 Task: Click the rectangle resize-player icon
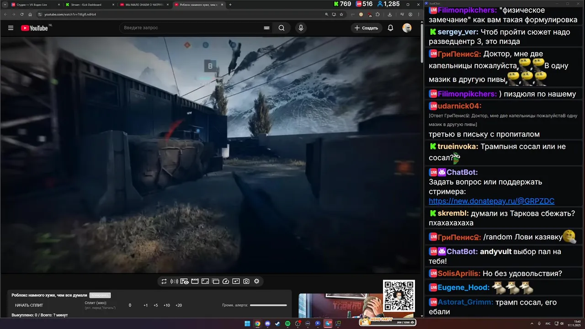205,281
